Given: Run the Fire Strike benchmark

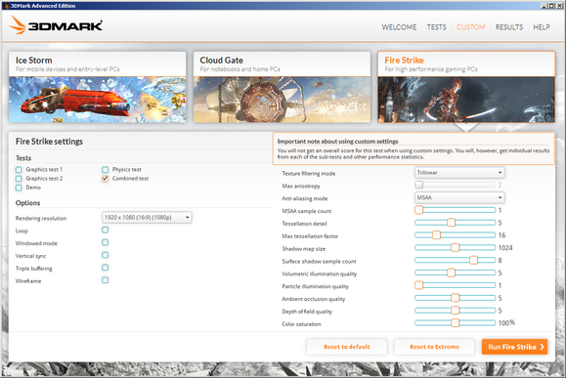Looking at the screenshot, I should pos(514,347).
